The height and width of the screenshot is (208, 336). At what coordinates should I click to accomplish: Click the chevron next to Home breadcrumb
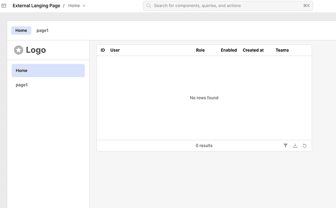[84, 6]
